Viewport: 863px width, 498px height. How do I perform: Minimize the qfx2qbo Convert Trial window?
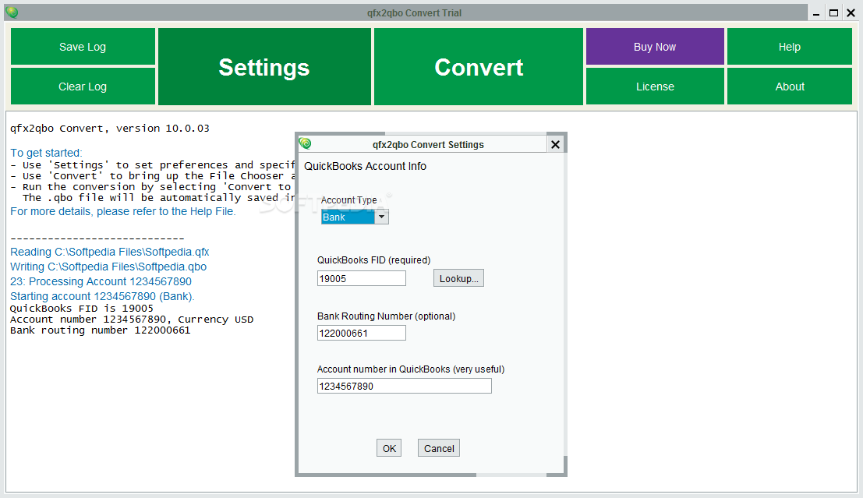tap(816, 12)
